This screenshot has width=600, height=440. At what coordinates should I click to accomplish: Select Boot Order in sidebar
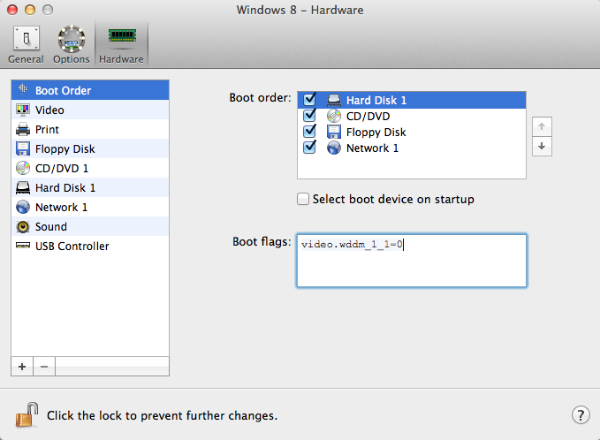90,90
